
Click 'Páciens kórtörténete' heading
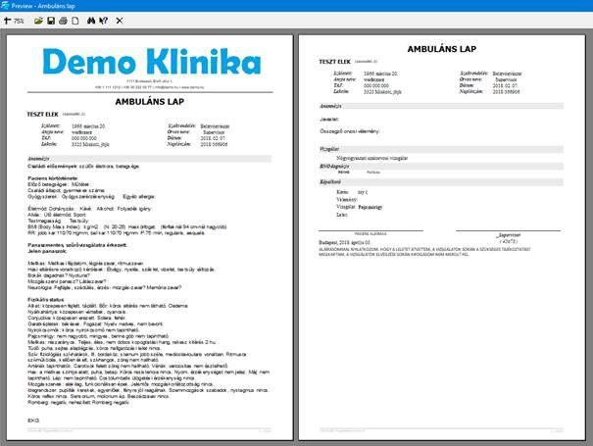point(53,178)
